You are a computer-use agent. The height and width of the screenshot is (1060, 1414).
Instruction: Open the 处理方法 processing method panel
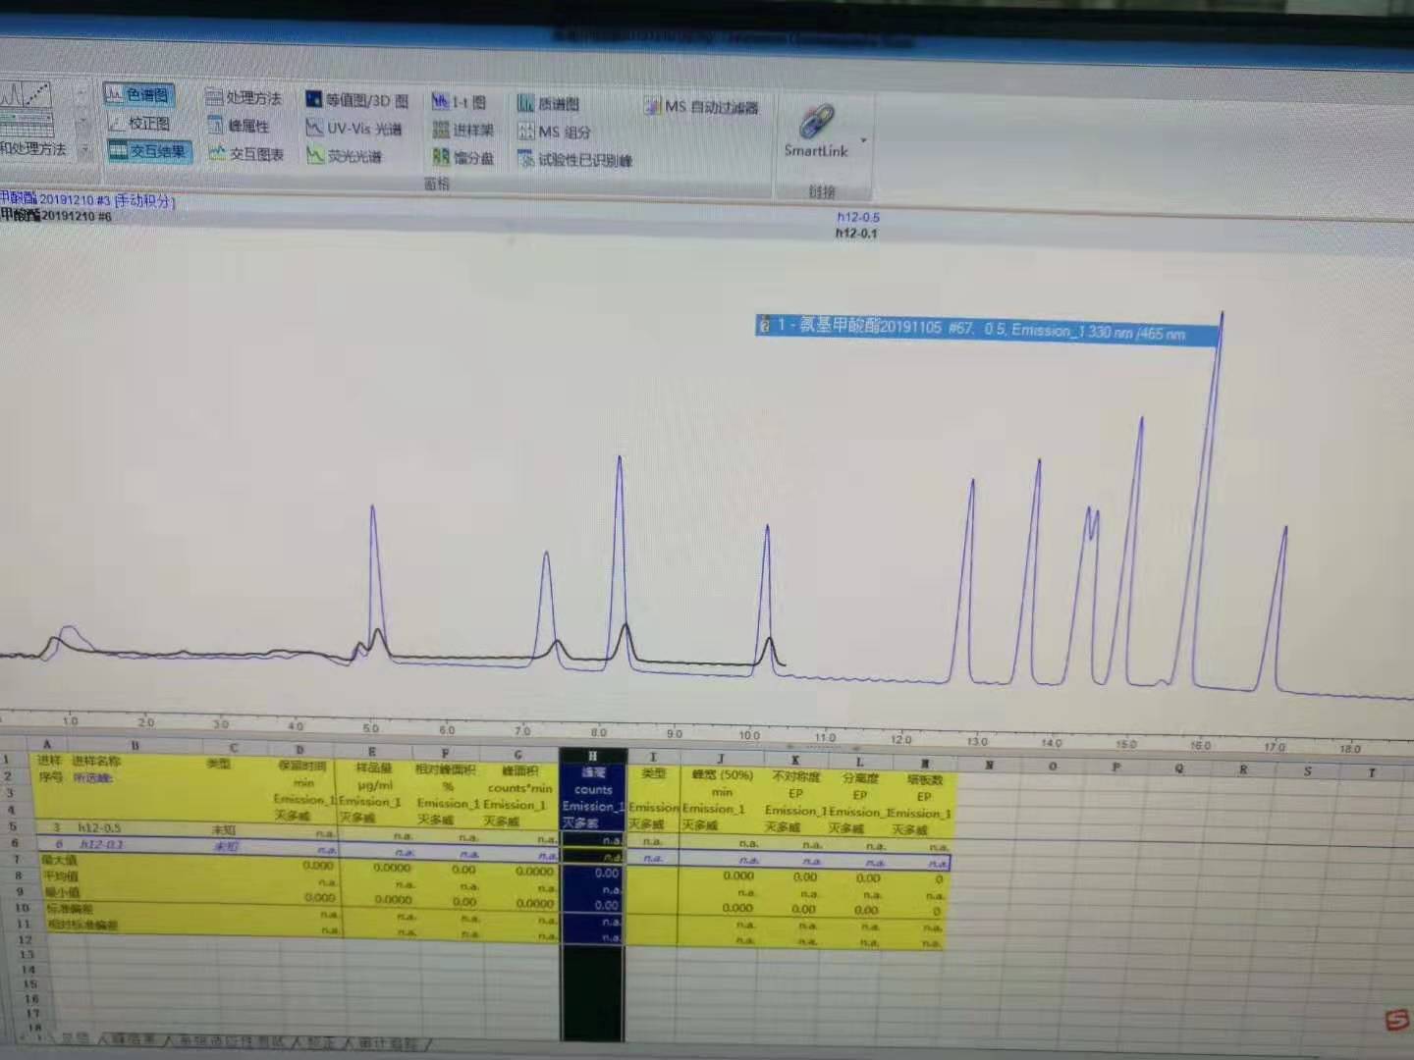click(244, 97)
